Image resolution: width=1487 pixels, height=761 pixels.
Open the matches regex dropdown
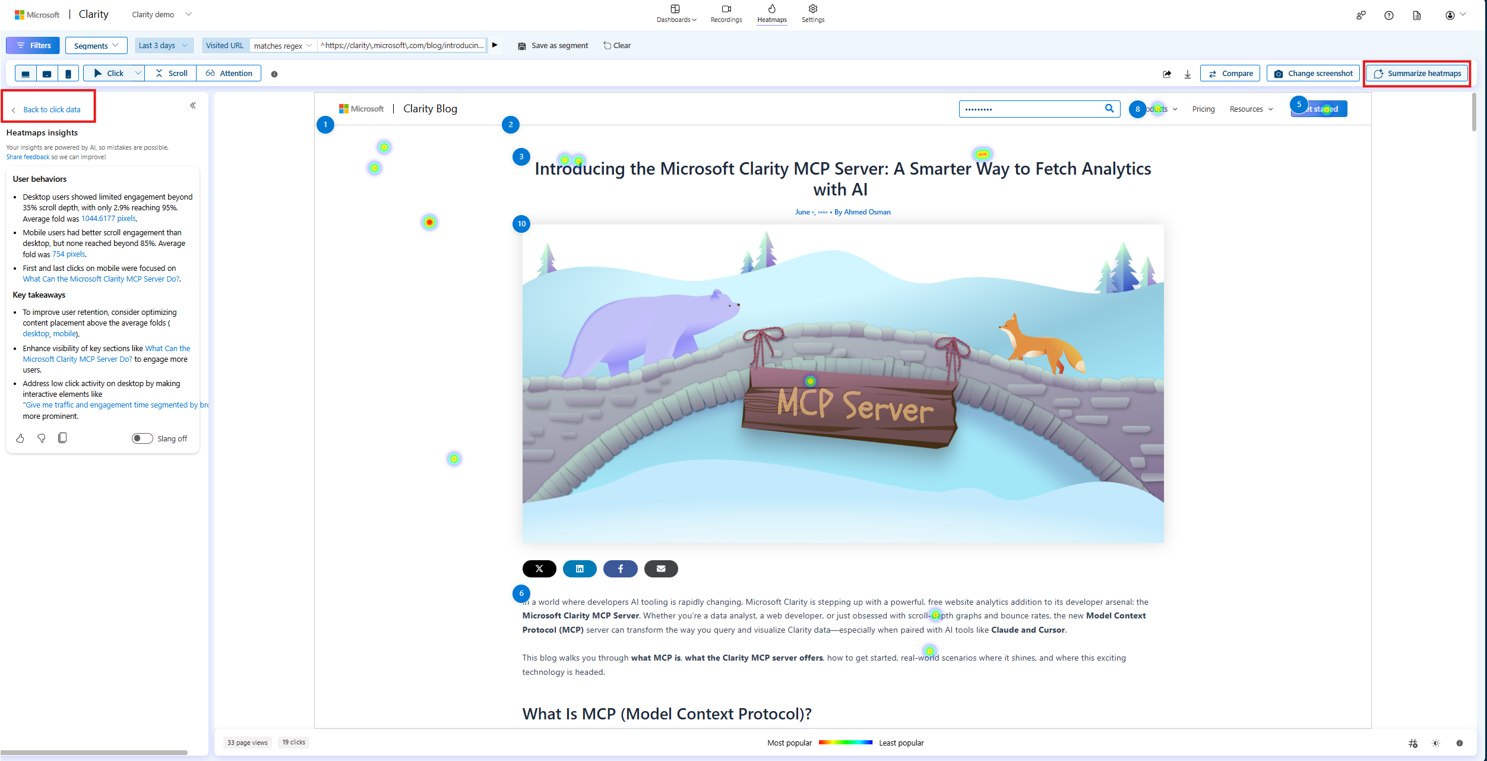coord(283,46)
